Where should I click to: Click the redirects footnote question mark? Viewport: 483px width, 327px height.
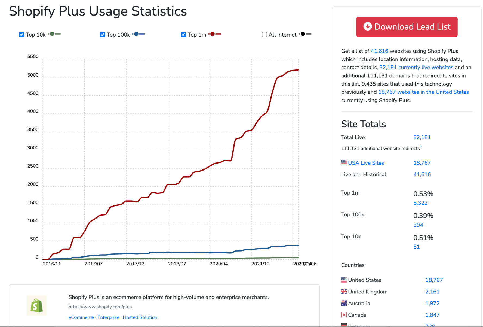point(421,147)
